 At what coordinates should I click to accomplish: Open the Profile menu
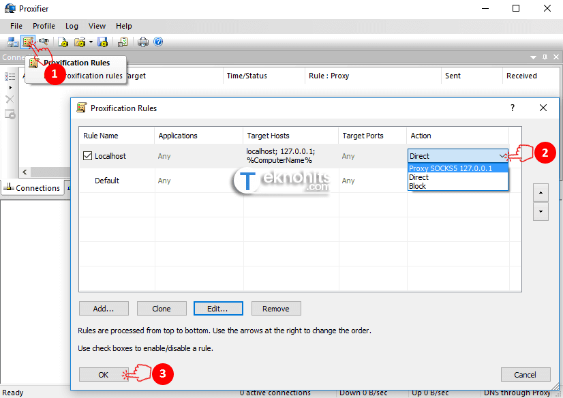click(x=44, y=26)
